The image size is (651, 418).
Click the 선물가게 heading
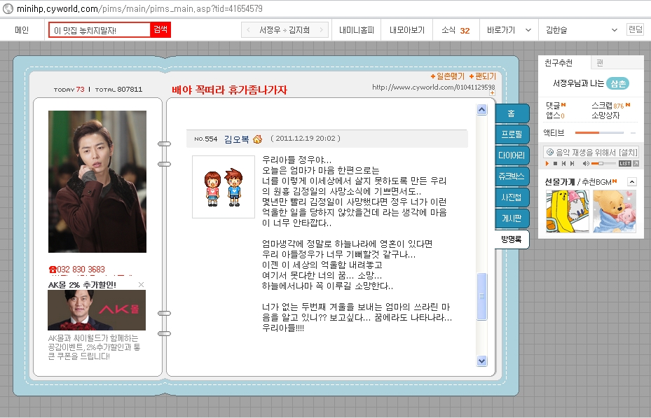[560, 181]
